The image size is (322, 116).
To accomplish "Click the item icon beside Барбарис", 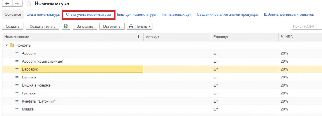I will 17,69.
